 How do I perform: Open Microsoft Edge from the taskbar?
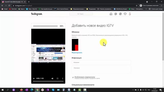coord(32,90)
